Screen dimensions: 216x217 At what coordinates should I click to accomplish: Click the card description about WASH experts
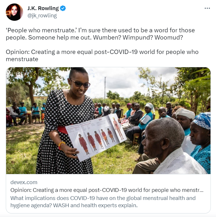coord(103,202)
